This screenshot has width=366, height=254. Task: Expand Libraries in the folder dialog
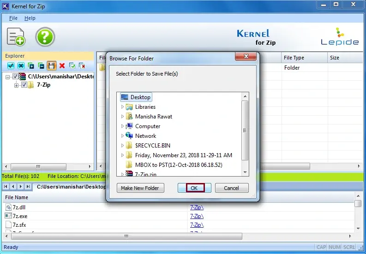122,107
